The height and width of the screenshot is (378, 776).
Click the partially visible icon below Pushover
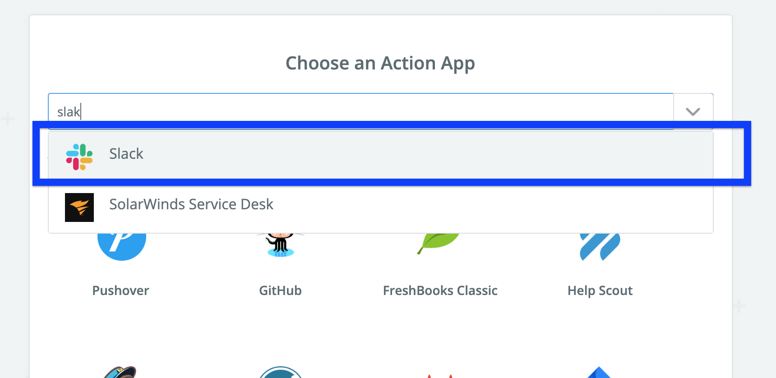point(120,373)
